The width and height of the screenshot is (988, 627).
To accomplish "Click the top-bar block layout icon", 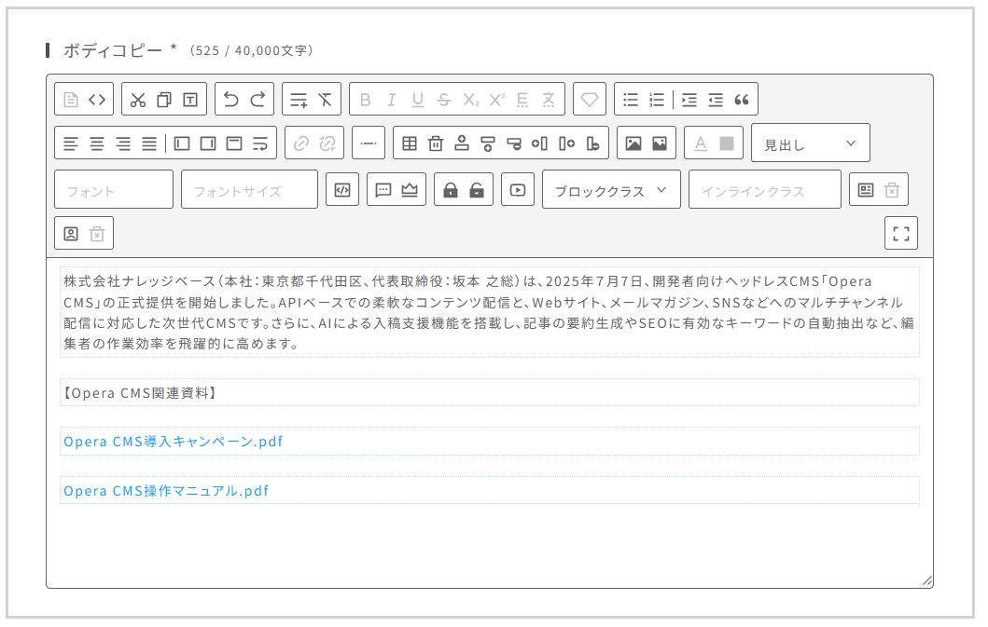I will pyautogui.click(x=234, y=143).
